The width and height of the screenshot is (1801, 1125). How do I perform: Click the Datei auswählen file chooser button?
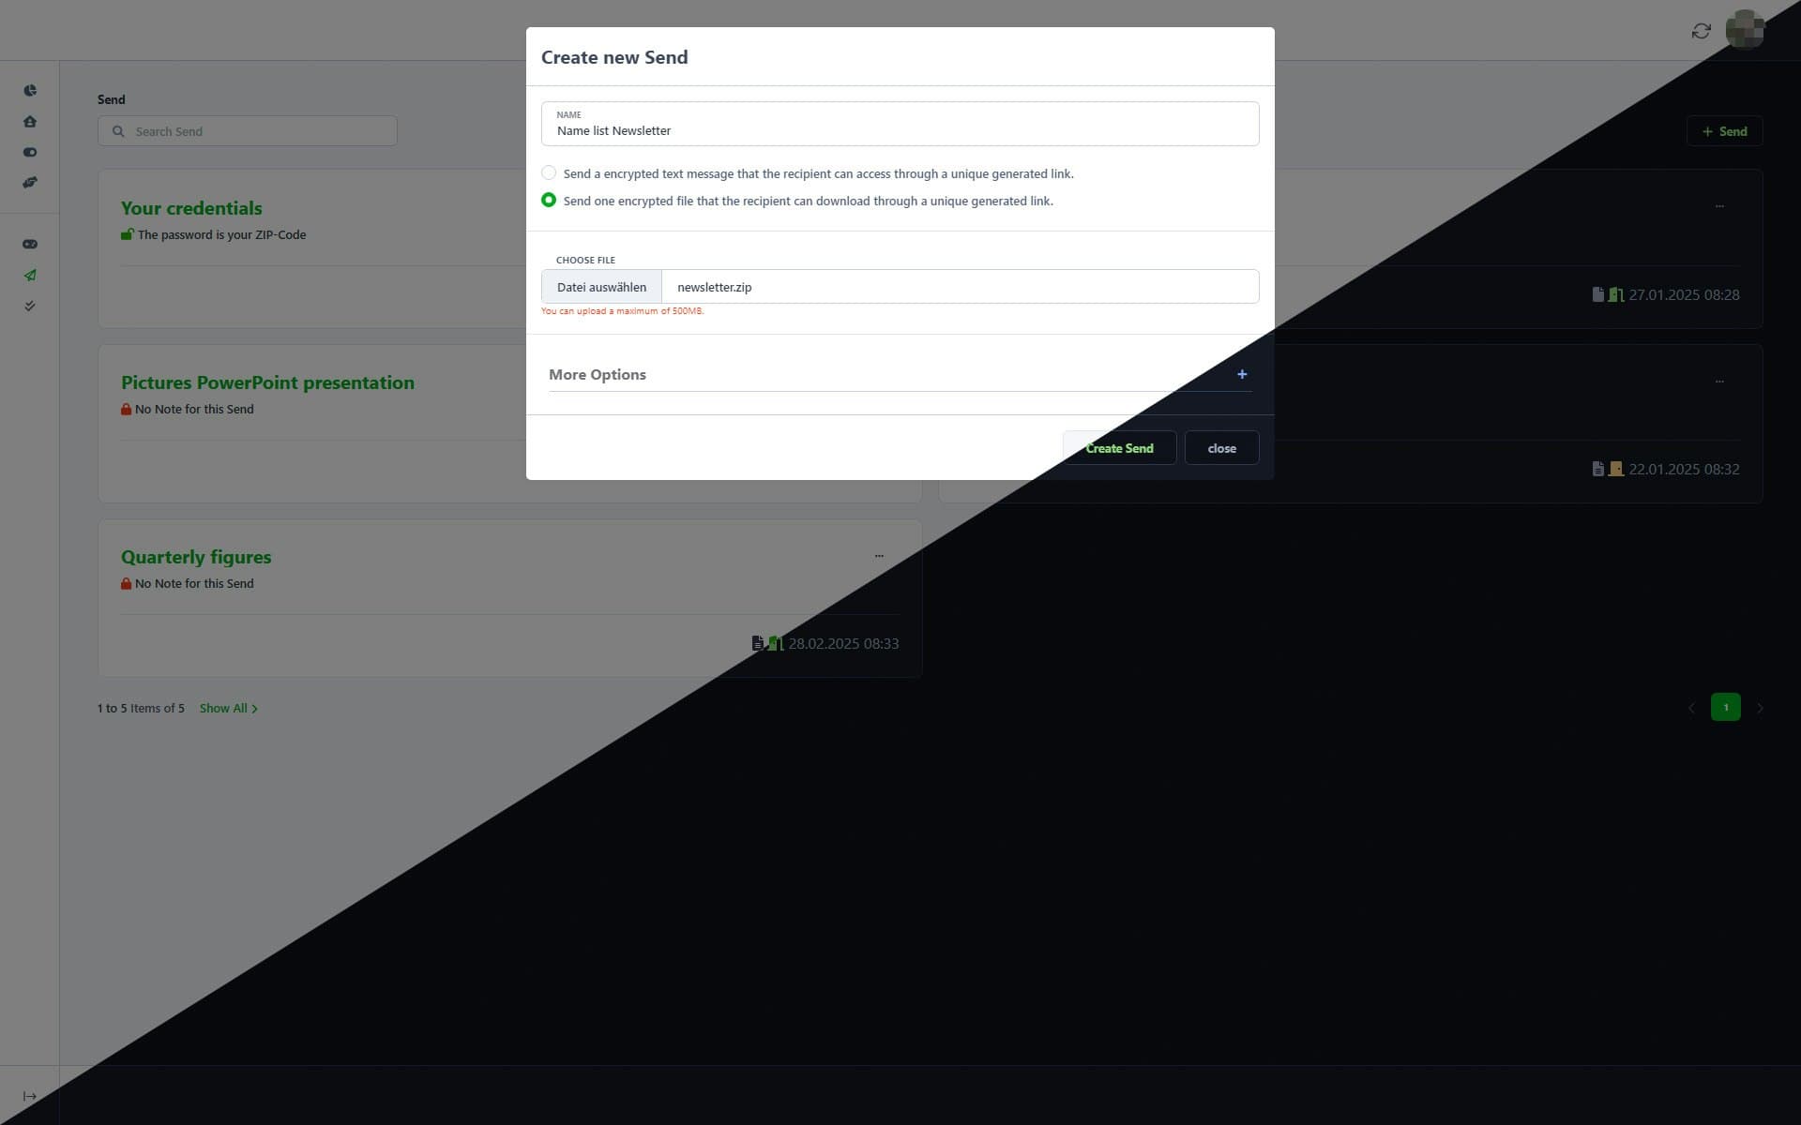tap(601, 286)
